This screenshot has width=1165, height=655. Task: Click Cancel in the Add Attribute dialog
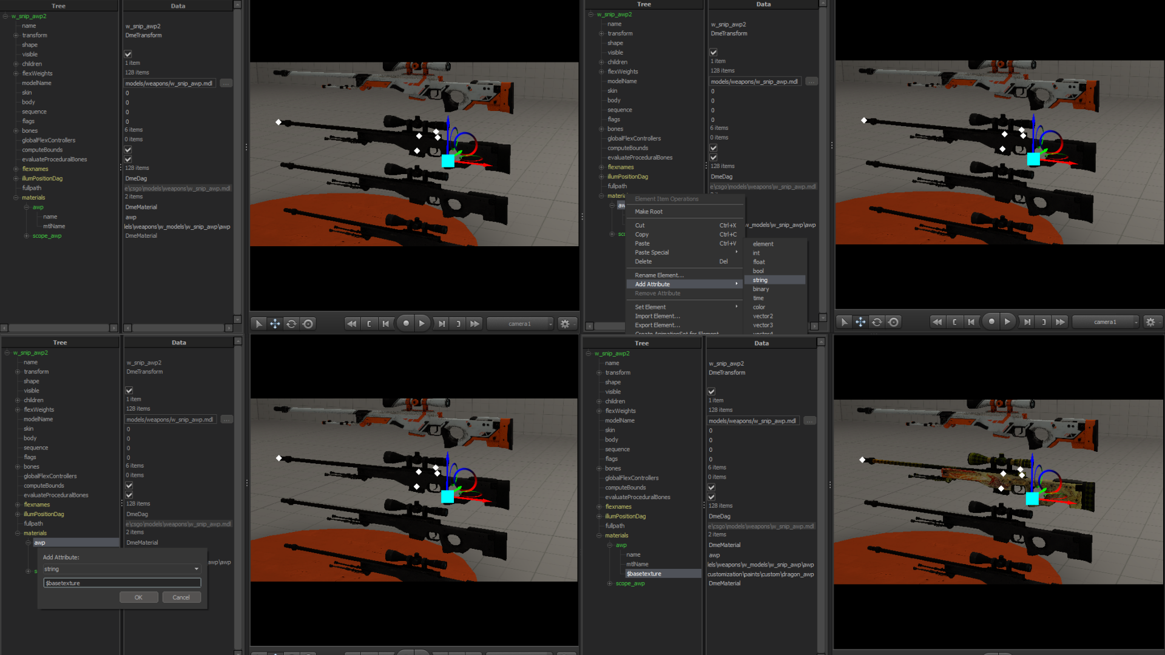click(181, 597)
